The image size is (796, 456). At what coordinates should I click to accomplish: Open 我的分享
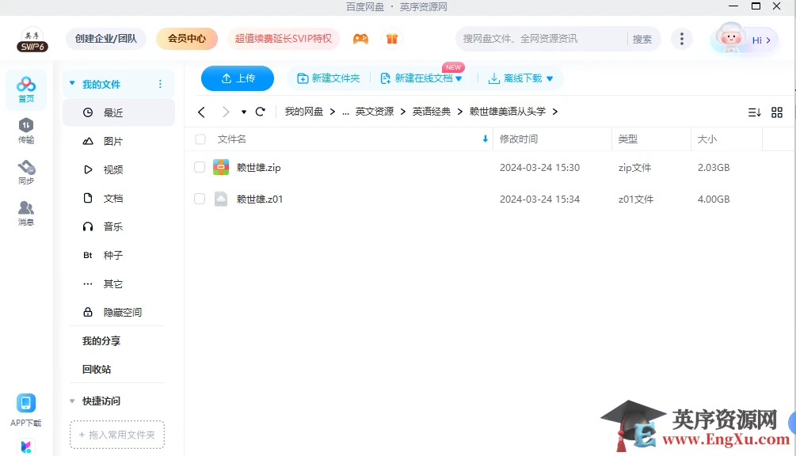click(101, 341)
